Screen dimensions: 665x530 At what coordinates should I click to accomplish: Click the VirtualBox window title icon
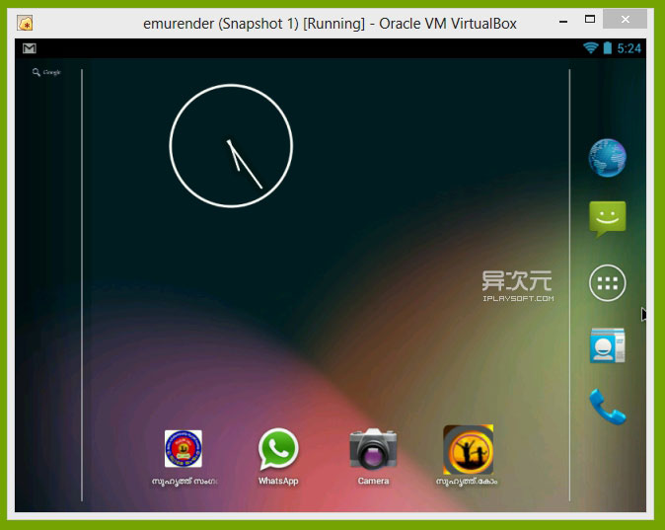25,23
